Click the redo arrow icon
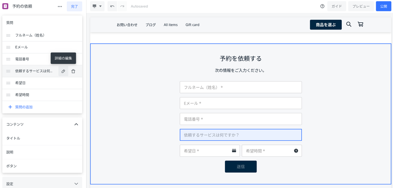The width and height of the screenshot is (393, 188). tap(122, 6)
